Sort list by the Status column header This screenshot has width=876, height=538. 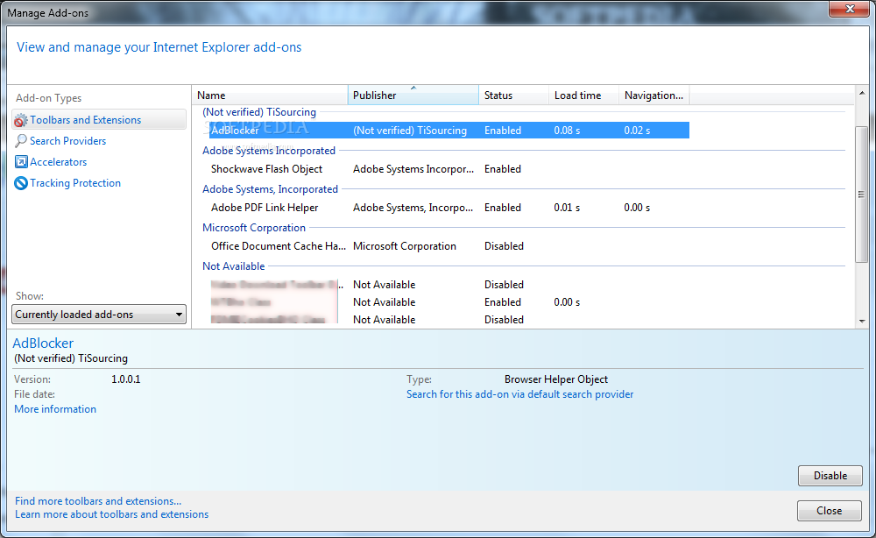pyautogui.click(x=513, y=95)
